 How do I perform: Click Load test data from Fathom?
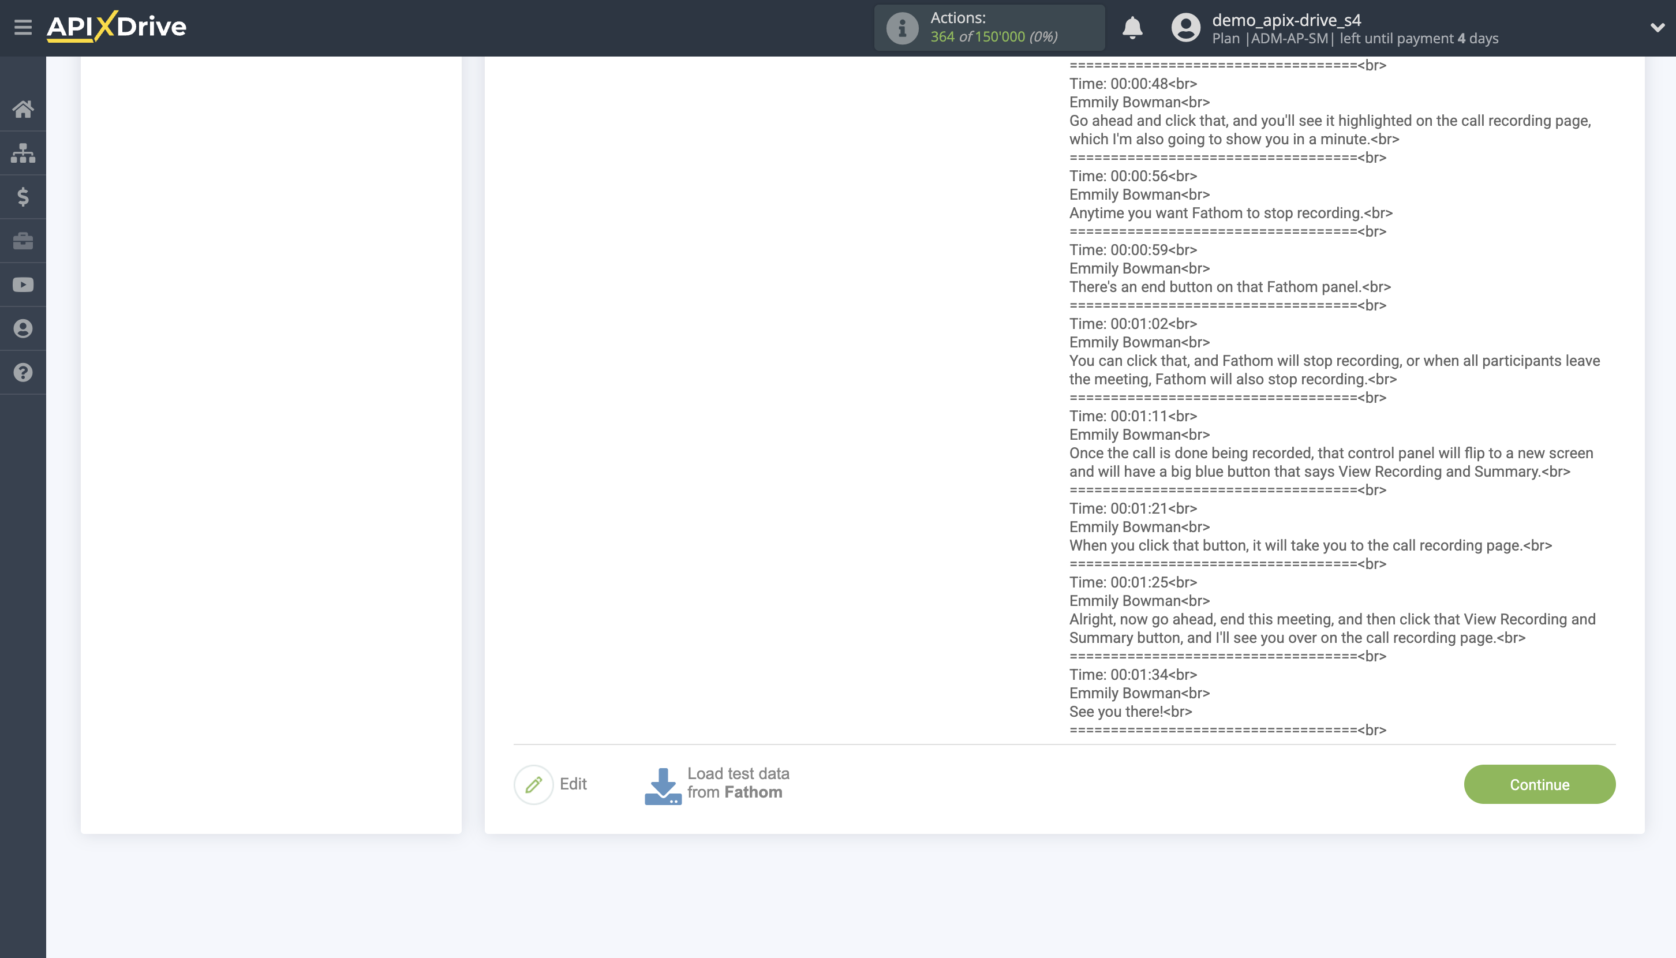[x=738, y=783]
